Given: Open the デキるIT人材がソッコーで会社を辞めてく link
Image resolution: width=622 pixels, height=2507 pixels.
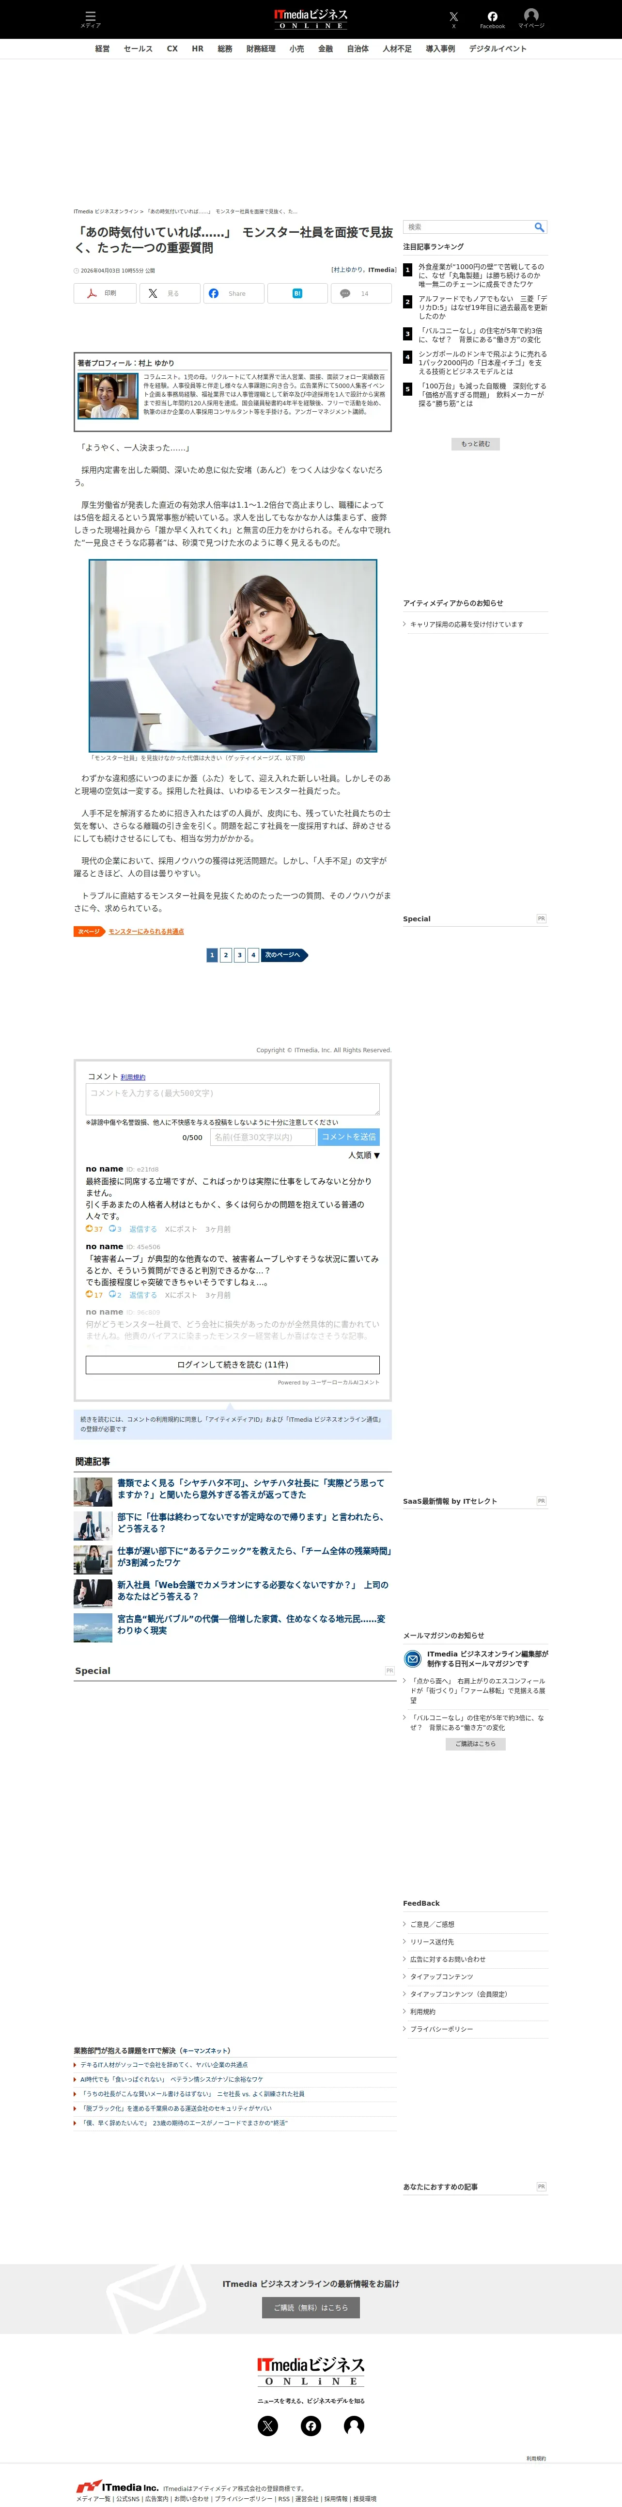Looking at the screenshot, I should click(163, 2064).
